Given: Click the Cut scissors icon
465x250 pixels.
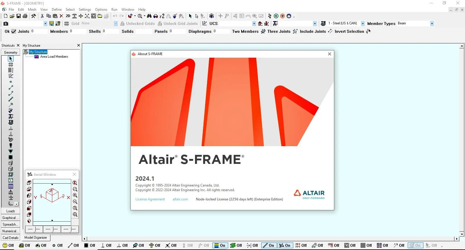Looking at the screenshot, I should tap(42, 16).
